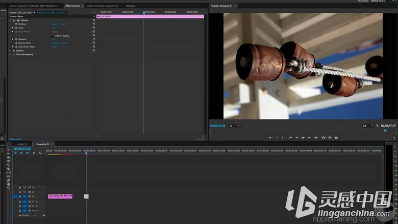The image size is (398, 224).
Task: Add marker in Program monitor
Action: 270,137
